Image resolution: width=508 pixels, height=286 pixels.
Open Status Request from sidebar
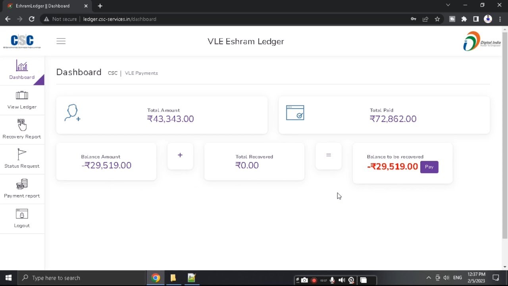tap(22, 159)
